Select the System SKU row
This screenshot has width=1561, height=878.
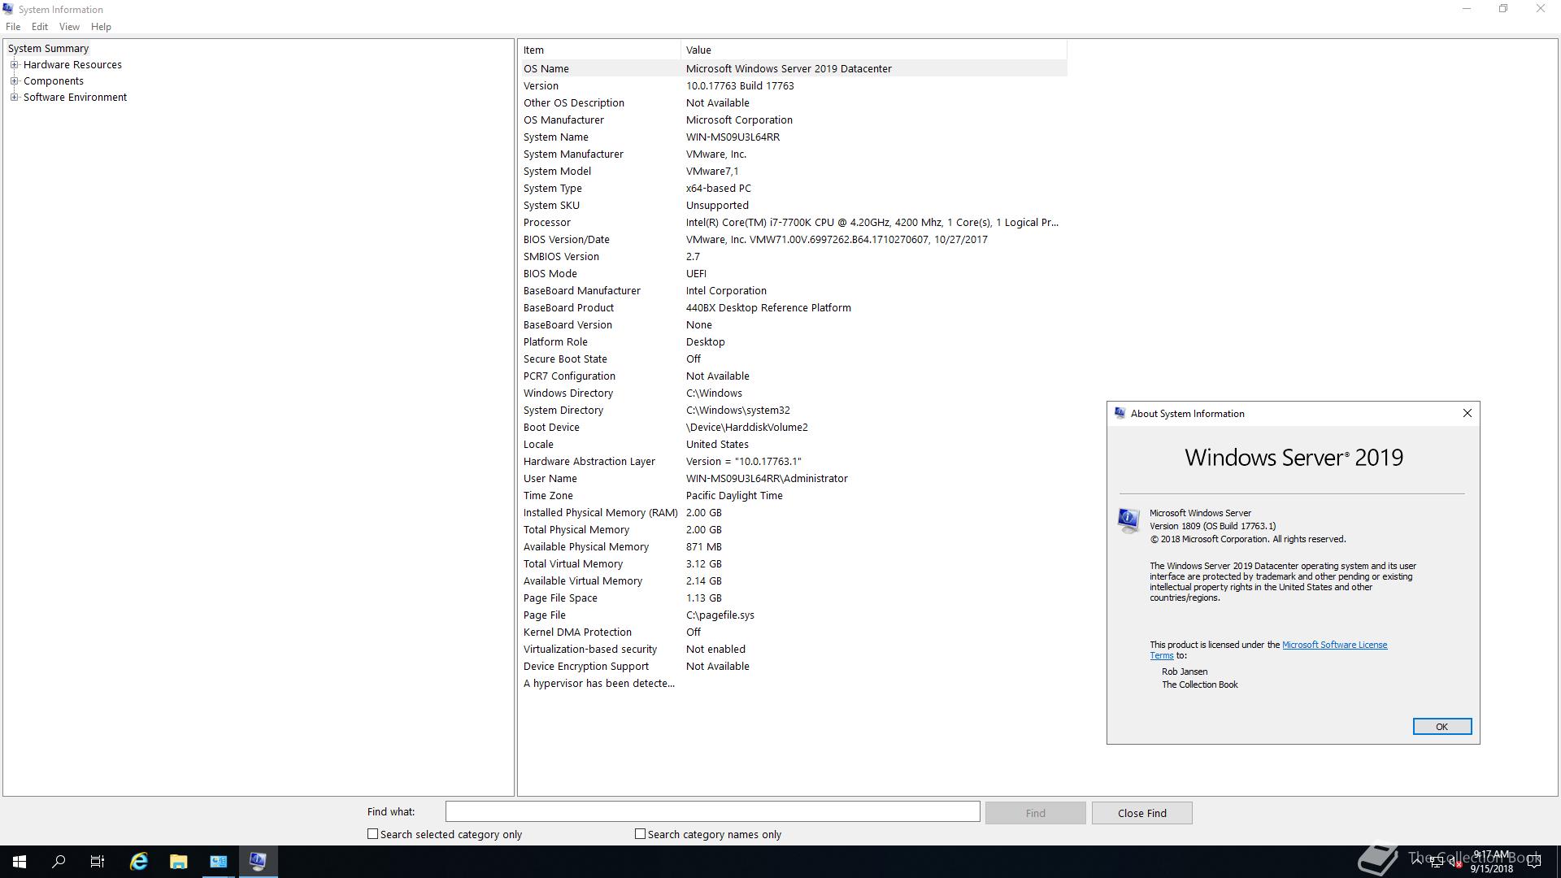(794, 205)
